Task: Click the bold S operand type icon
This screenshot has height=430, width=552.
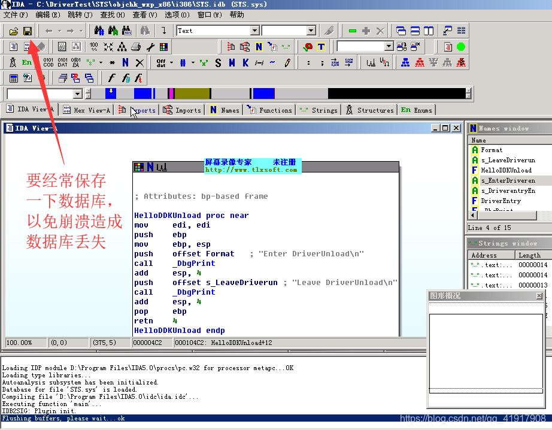Action: pos(219,63)
